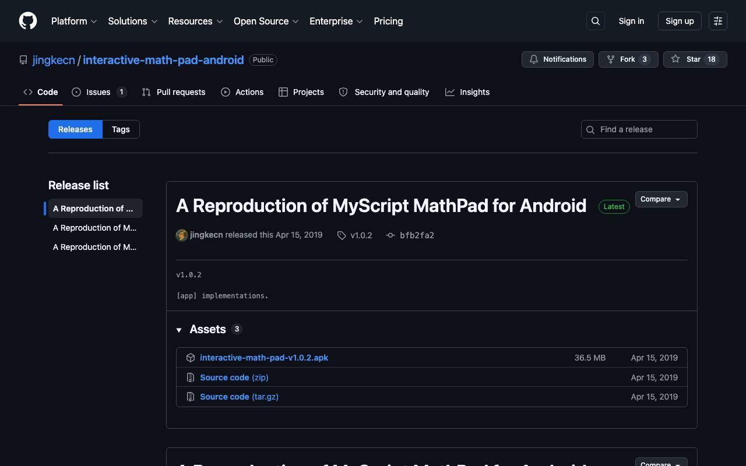Select the third release in Release list
Image resolution: width=746 pixels, height=466 pixels.
pos(96,247)
